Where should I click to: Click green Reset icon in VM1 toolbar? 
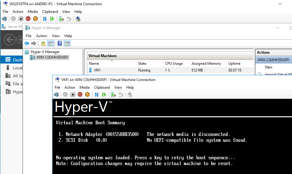[x=104, y=95]
